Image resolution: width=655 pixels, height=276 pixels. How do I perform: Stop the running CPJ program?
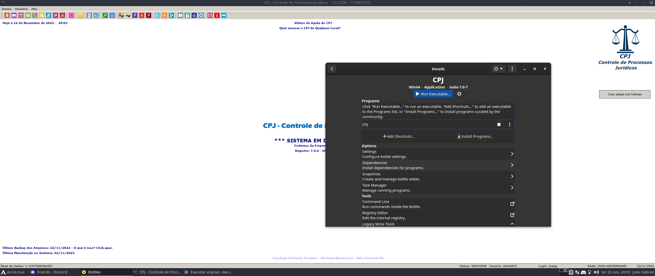coord(499,124)
